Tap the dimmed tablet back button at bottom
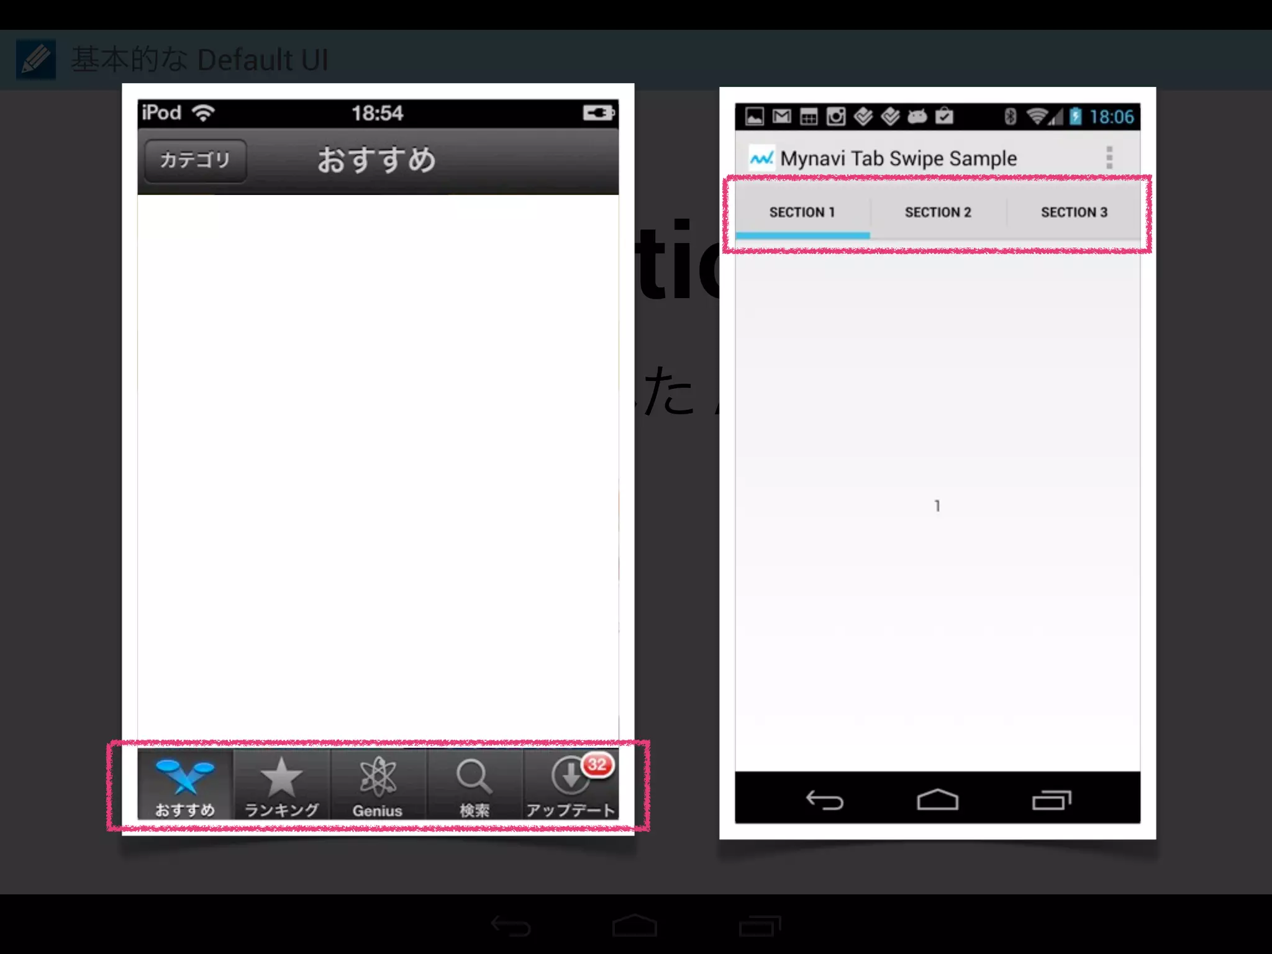This screenshot has height=954, width=1272. pos(511,926)
